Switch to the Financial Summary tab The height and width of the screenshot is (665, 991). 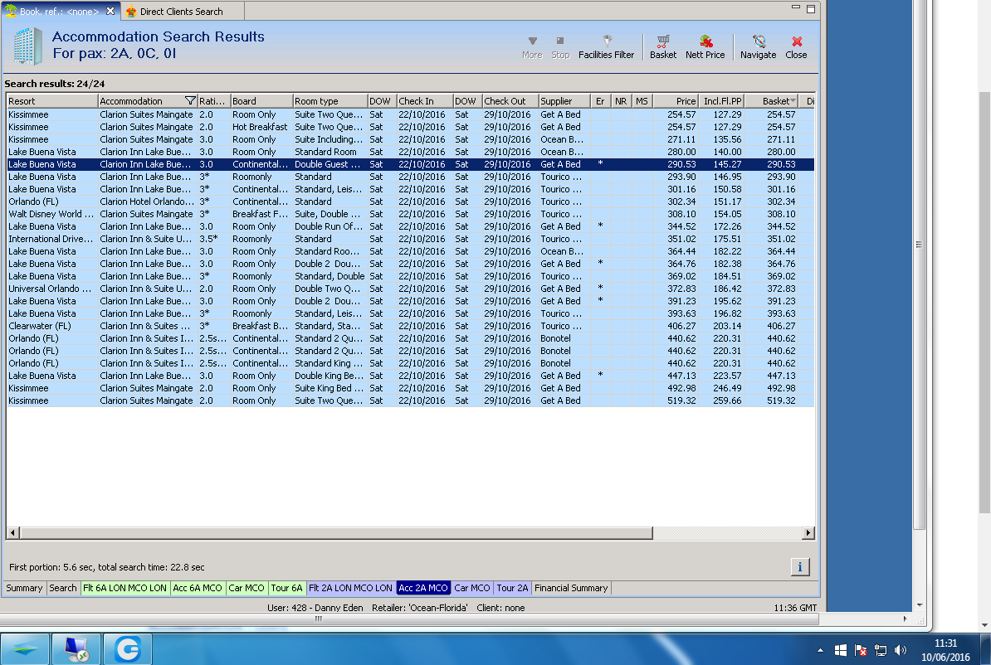pyautogui.click(x=571, y=588)
